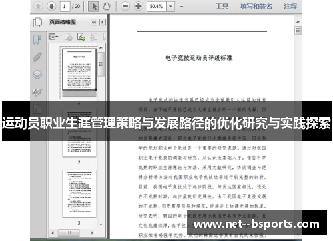Zoom in with the plus button
Image resolution: width=333 pixels, height=241 pixels.
(x=139, y=6)
